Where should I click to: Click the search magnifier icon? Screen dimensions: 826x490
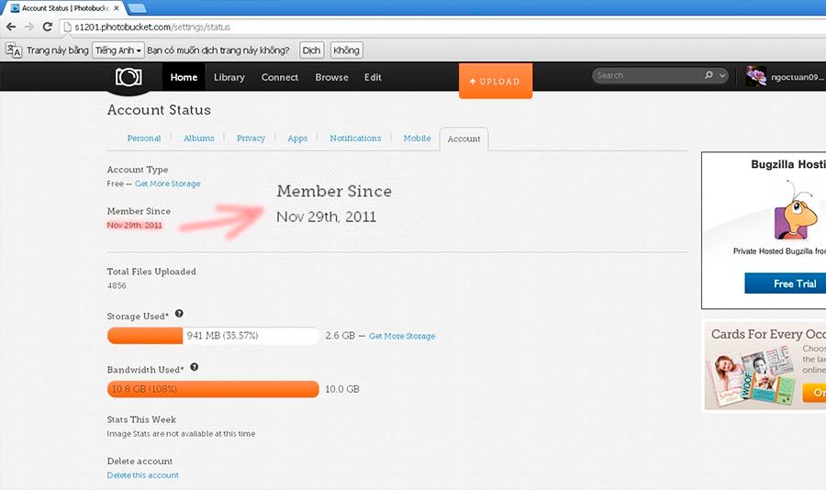(x=709, y=75)
